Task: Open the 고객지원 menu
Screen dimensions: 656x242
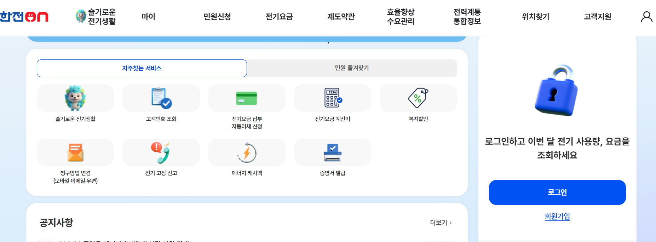Action: (598, 17)
